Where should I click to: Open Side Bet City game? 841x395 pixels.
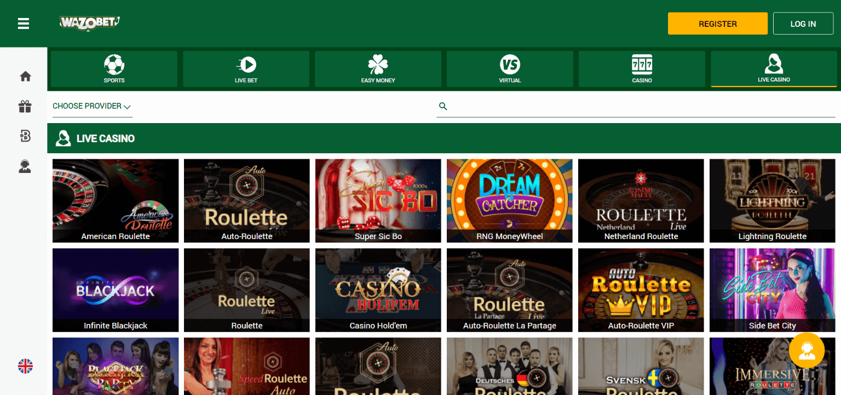click(x=773, y=290)
